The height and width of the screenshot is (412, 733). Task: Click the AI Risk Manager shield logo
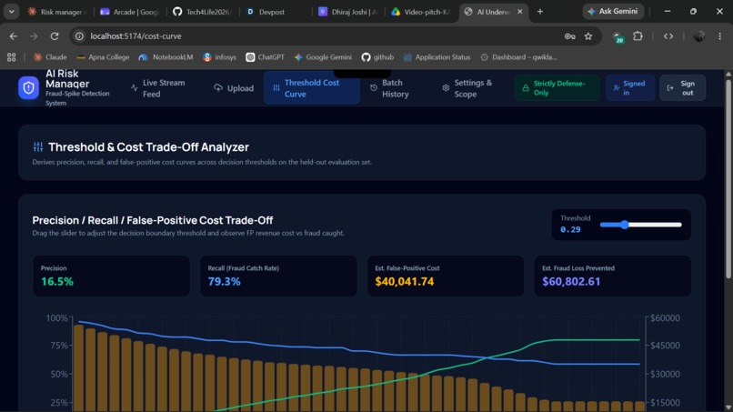tap(28, 88)
